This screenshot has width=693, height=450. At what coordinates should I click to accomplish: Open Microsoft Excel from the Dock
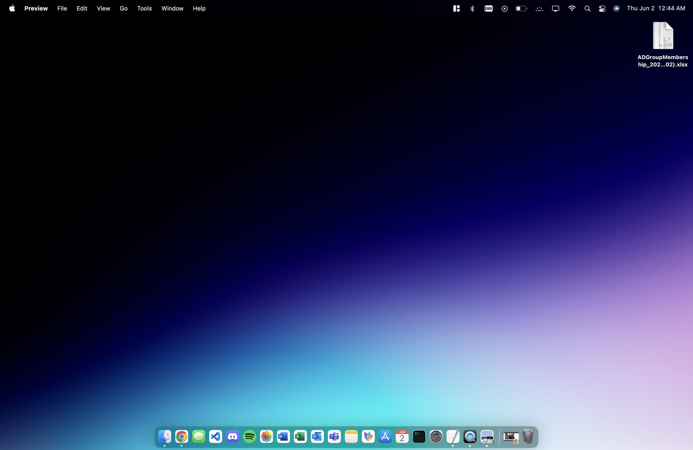pyautogui.click(x=300, y=436)
